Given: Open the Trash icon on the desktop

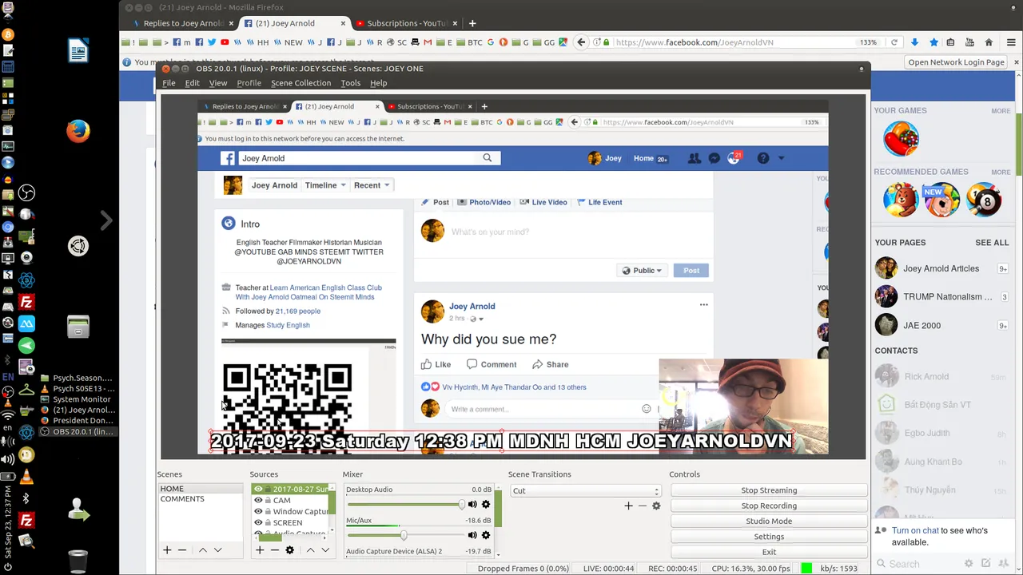Looking at the screenshot, I should (x=78, y=561).
